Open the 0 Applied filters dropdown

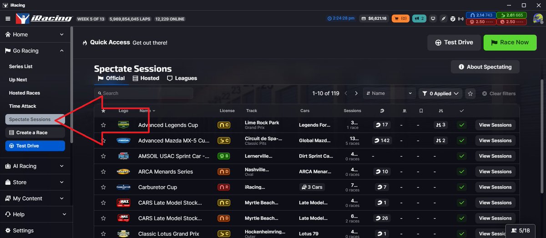click(440, 93)
